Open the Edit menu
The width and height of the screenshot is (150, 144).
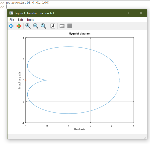[x=20, y=19]
